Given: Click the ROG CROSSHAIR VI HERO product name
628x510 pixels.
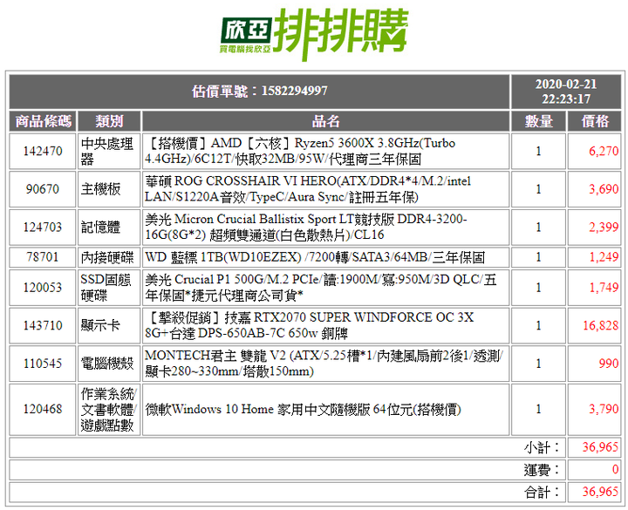Looking at the screenshot, I should point(308,189).
